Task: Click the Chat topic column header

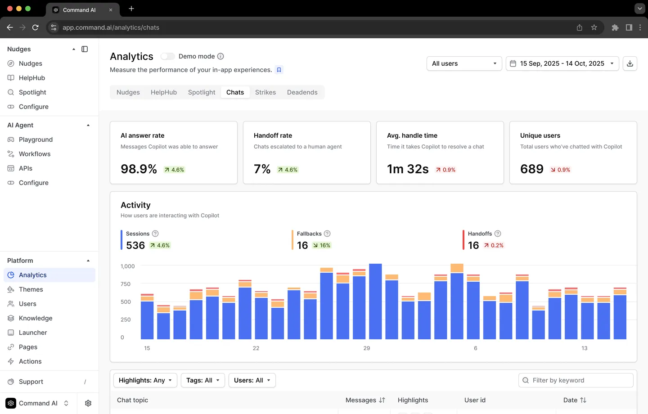Action: [x=132, y=400]
